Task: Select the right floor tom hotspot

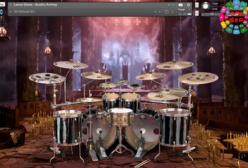Action: tap(187, 112)
